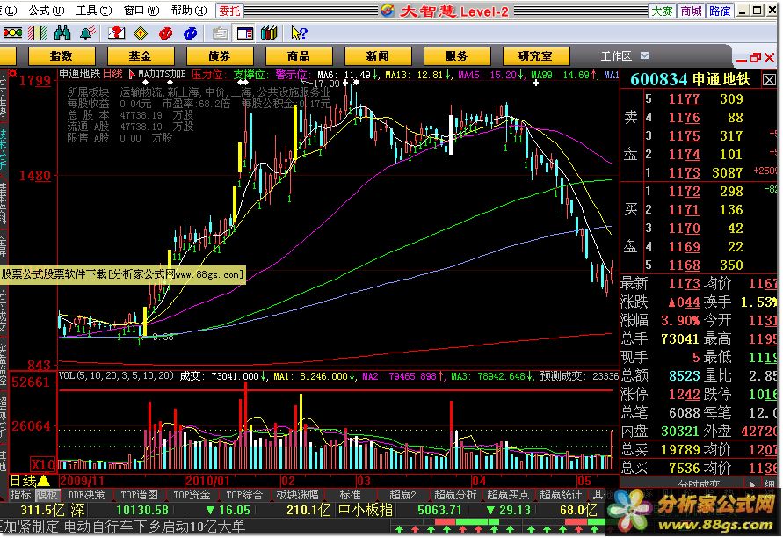783x538 pixels.
Task: Select the 基金 yellow tab
Action: [141, 56]
